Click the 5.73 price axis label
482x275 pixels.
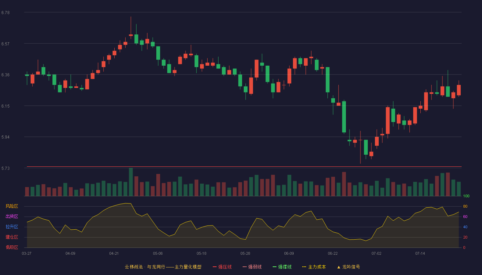pos(6,168)
